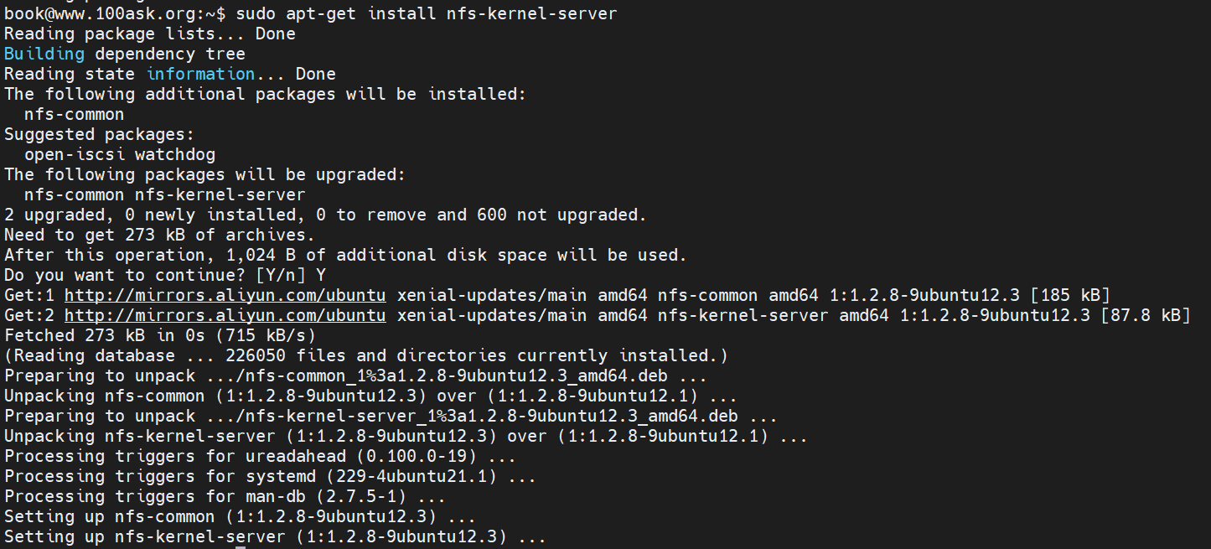
Task: Click 'Reading database ... 226050 files' line
Action: pyautogui.click(x=366, y=355)
